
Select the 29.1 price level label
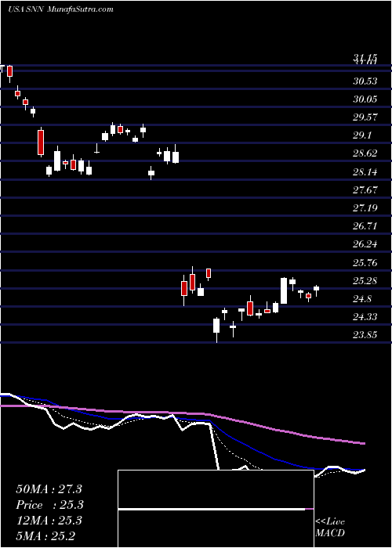[362, 135]
